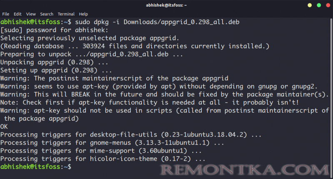Click the 'Unpacking appgrid (0.298)' line
Screen dimensions: 333x179
pos(54,62)
